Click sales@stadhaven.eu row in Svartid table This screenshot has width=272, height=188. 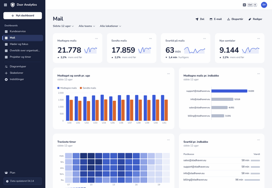click(221, 160)
